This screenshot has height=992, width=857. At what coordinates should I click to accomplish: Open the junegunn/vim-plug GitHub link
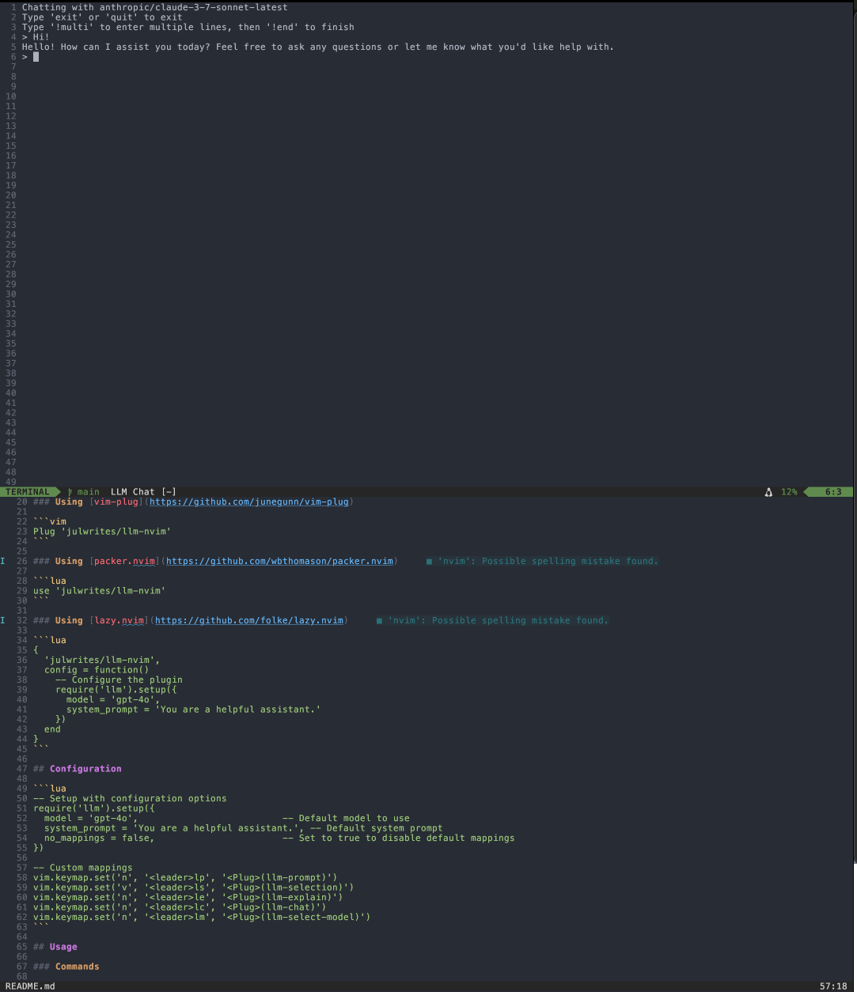[x=249, y=502]
